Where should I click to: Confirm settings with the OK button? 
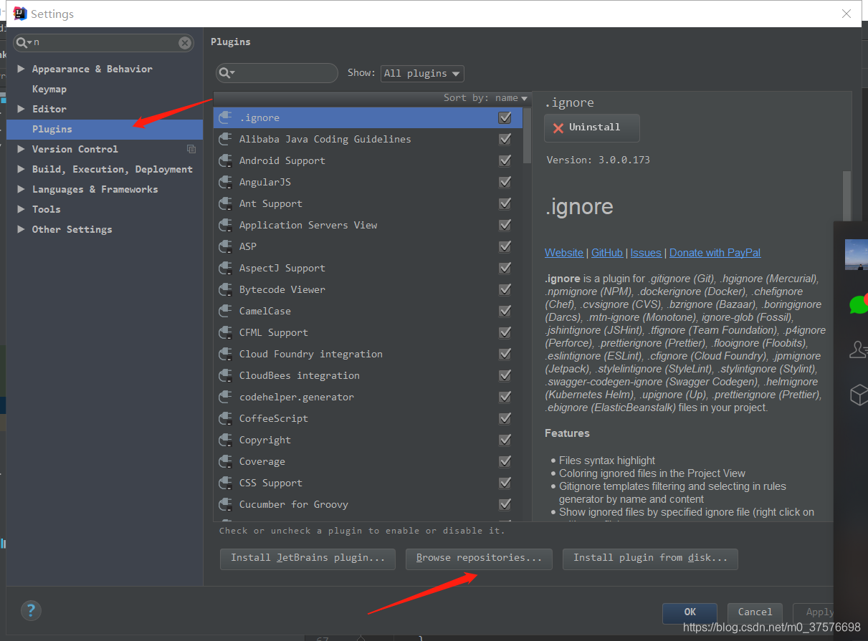click(x=690, y=612)
